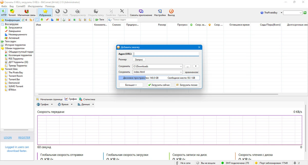The height and width of the screenshot is (165, 308).
Task: Expand the C:\Downloads save path dropdown
Action: point(181,66)
